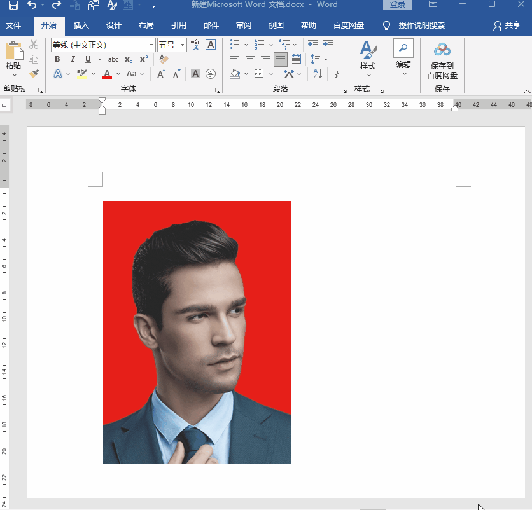
Task: Click the Sort A-Z icon
Action: [318, 74]
